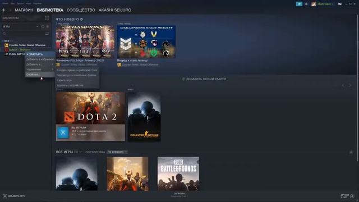Open the Champions PGL Major news image

[x=85, y=42]
